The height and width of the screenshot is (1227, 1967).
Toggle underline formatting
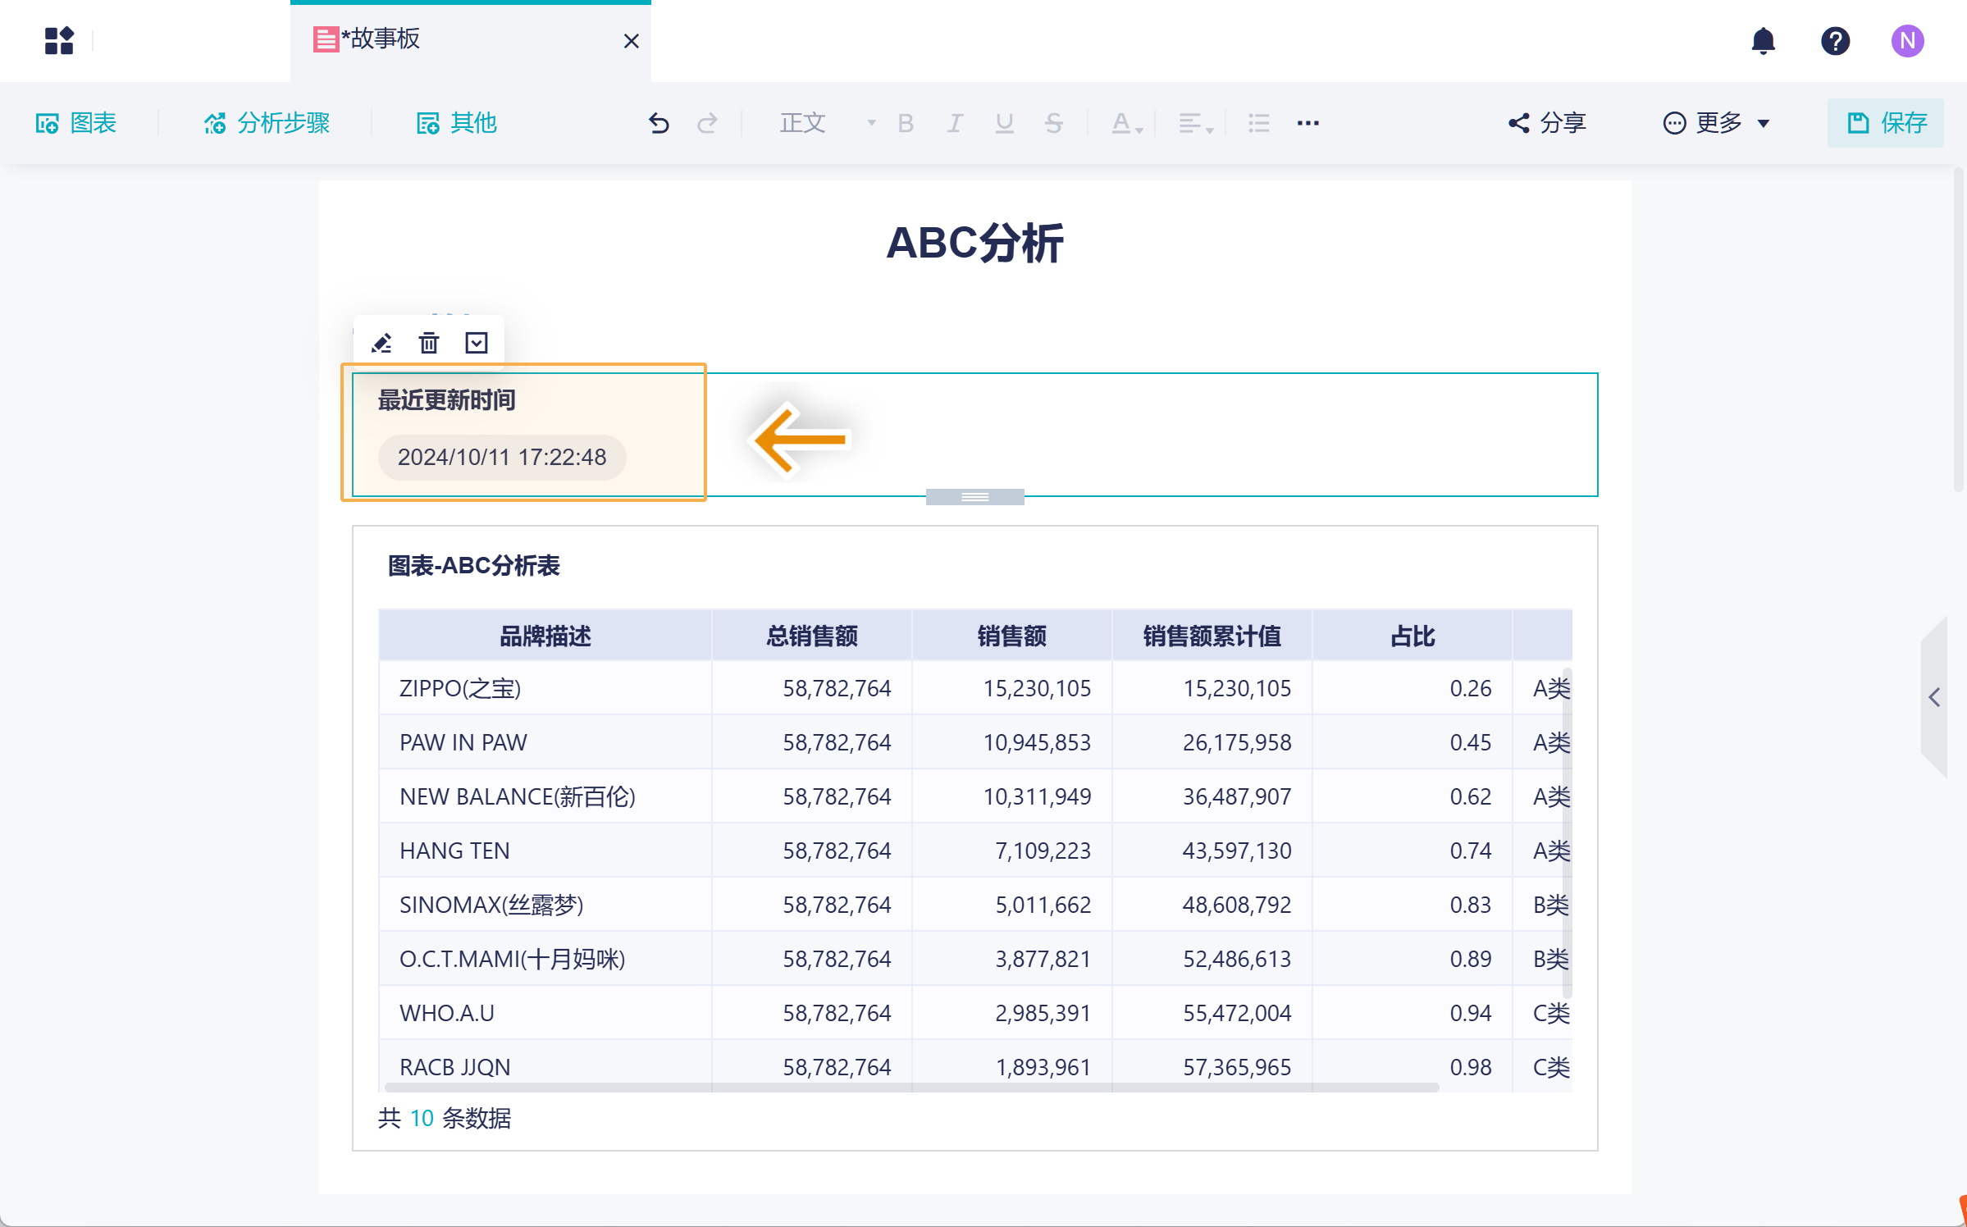point(1004,123)
